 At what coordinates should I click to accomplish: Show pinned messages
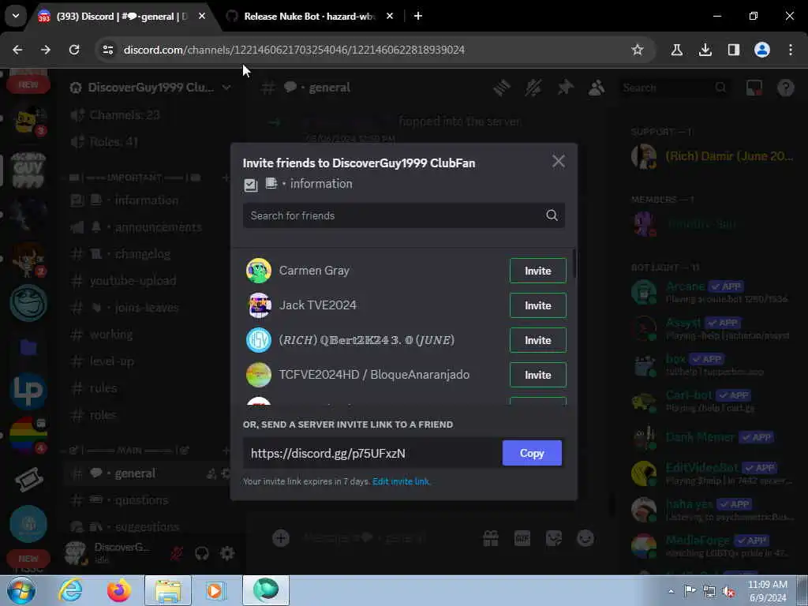(565, 88)
